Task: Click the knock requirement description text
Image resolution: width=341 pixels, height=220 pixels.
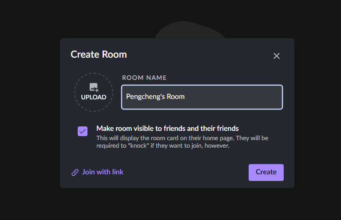Action: [182, 142]
